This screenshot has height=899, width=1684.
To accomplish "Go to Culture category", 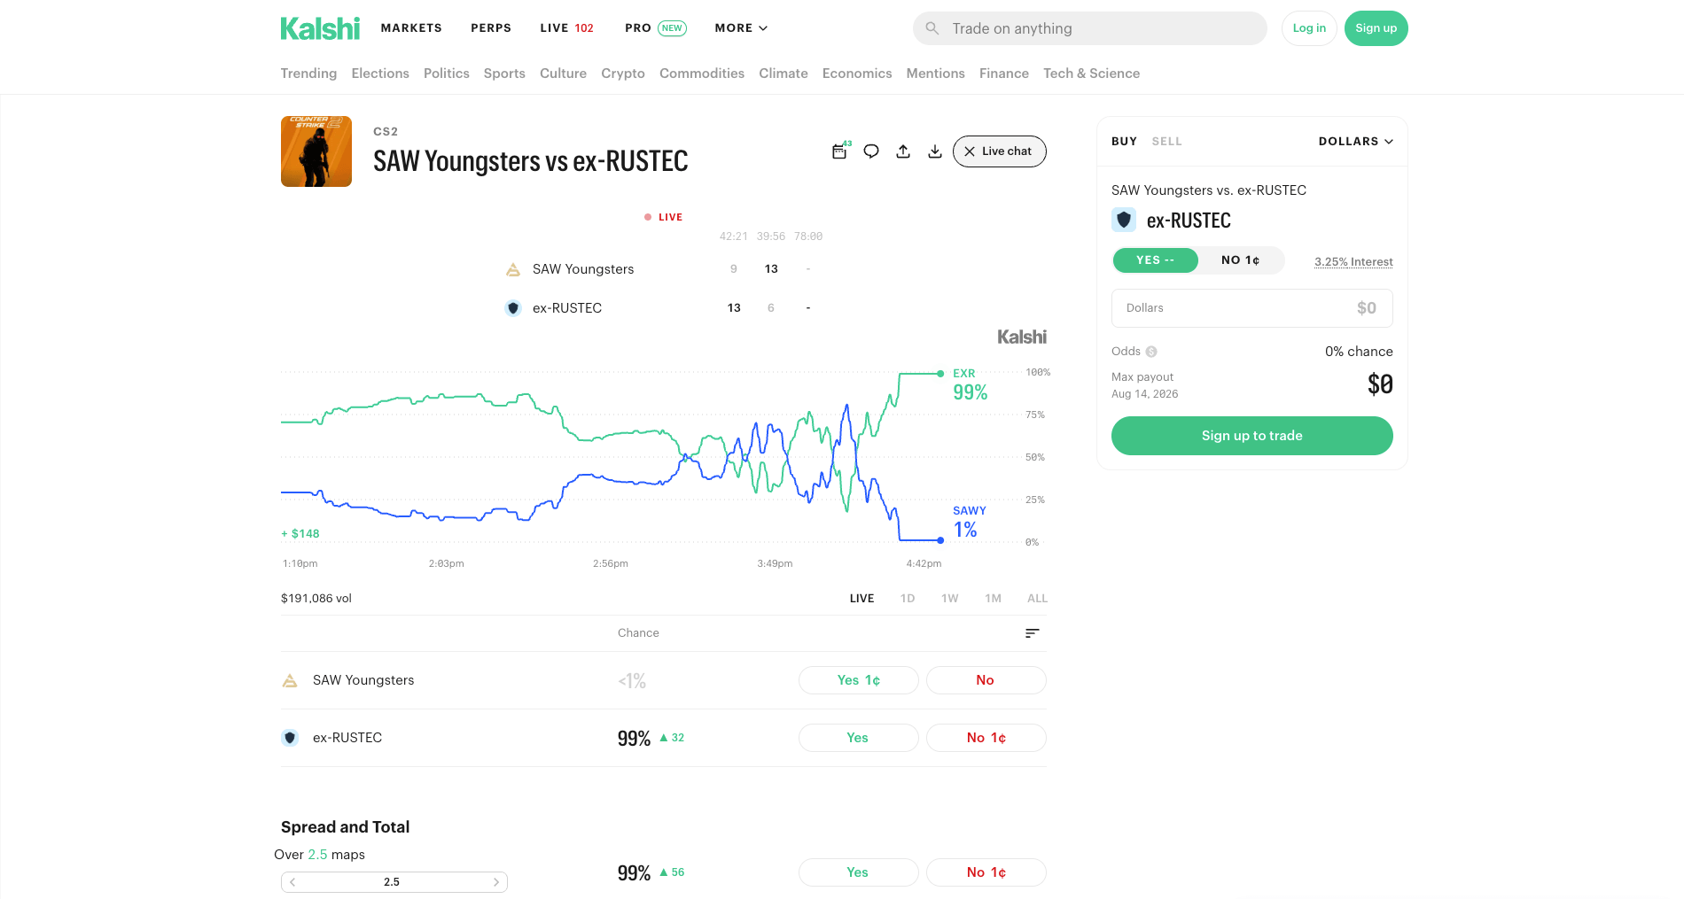I will tap(563, 74).
